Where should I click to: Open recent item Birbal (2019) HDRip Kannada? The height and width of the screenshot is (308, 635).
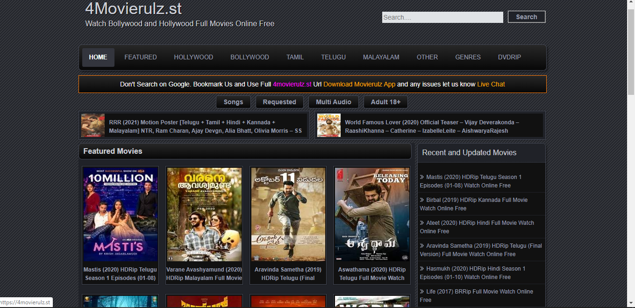tap(474, 204)
